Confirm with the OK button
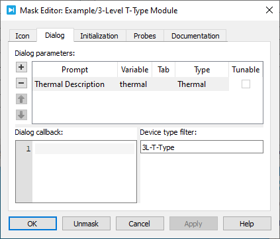Screen dimensions: 280x239 coord(32,224)
